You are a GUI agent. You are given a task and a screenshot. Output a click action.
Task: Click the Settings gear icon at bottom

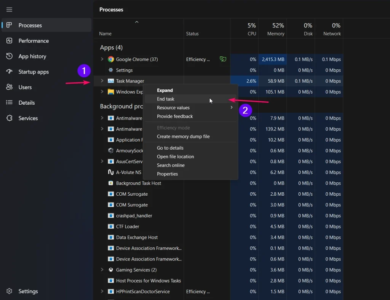[x=9, y=291]
